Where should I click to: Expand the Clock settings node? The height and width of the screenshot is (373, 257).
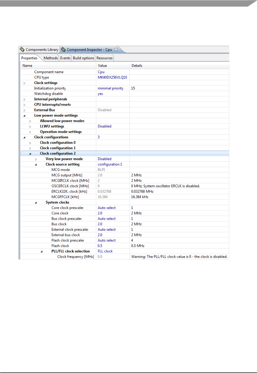tap(24, 83)
